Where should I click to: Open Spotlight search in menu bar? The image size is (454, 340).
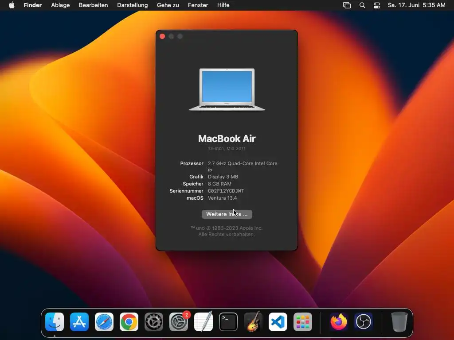coord(362,5)
